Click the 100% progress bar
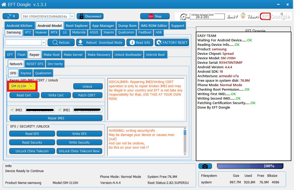Screen dimensions: 294x190 click(250, 166)
